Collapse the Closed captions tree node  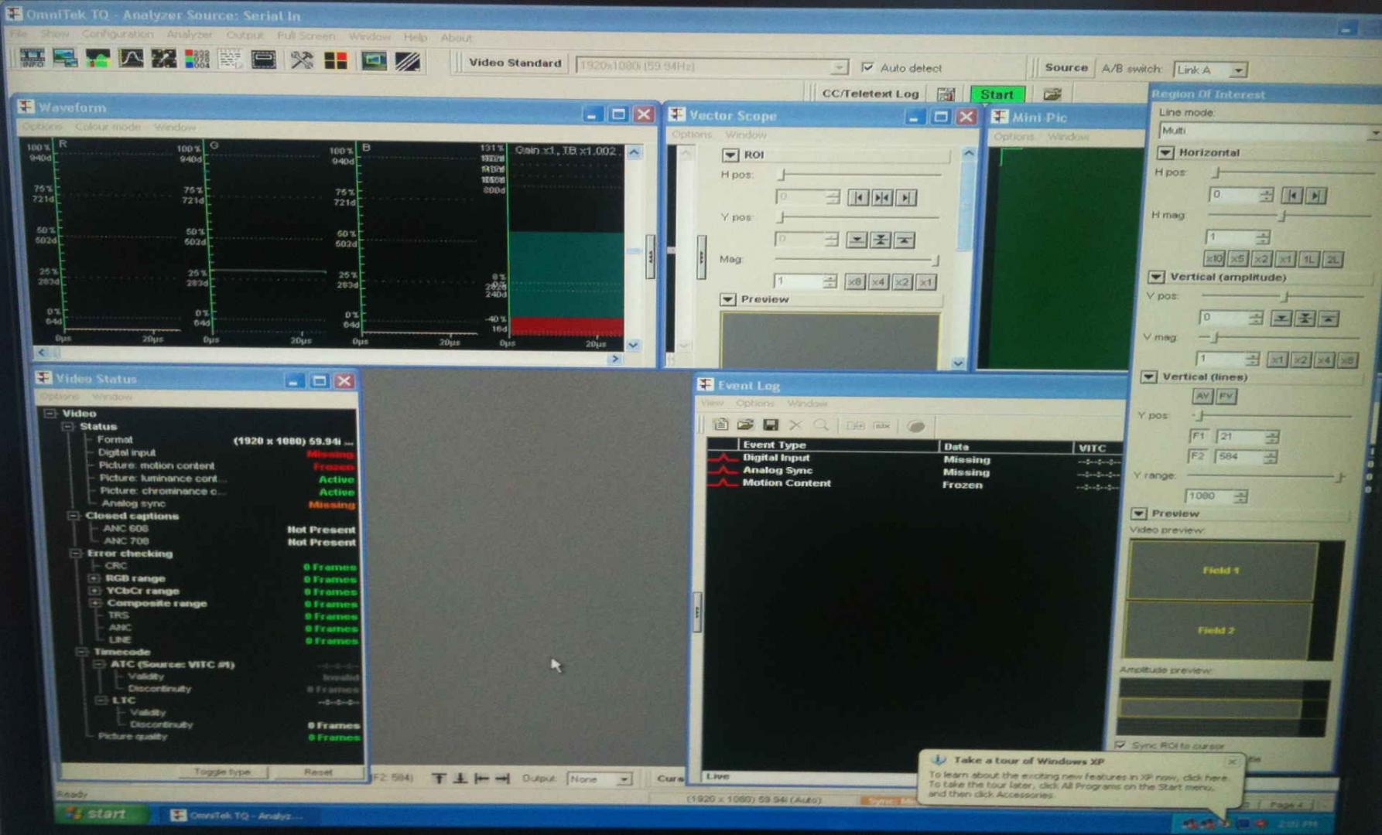[x=74, y=516]
